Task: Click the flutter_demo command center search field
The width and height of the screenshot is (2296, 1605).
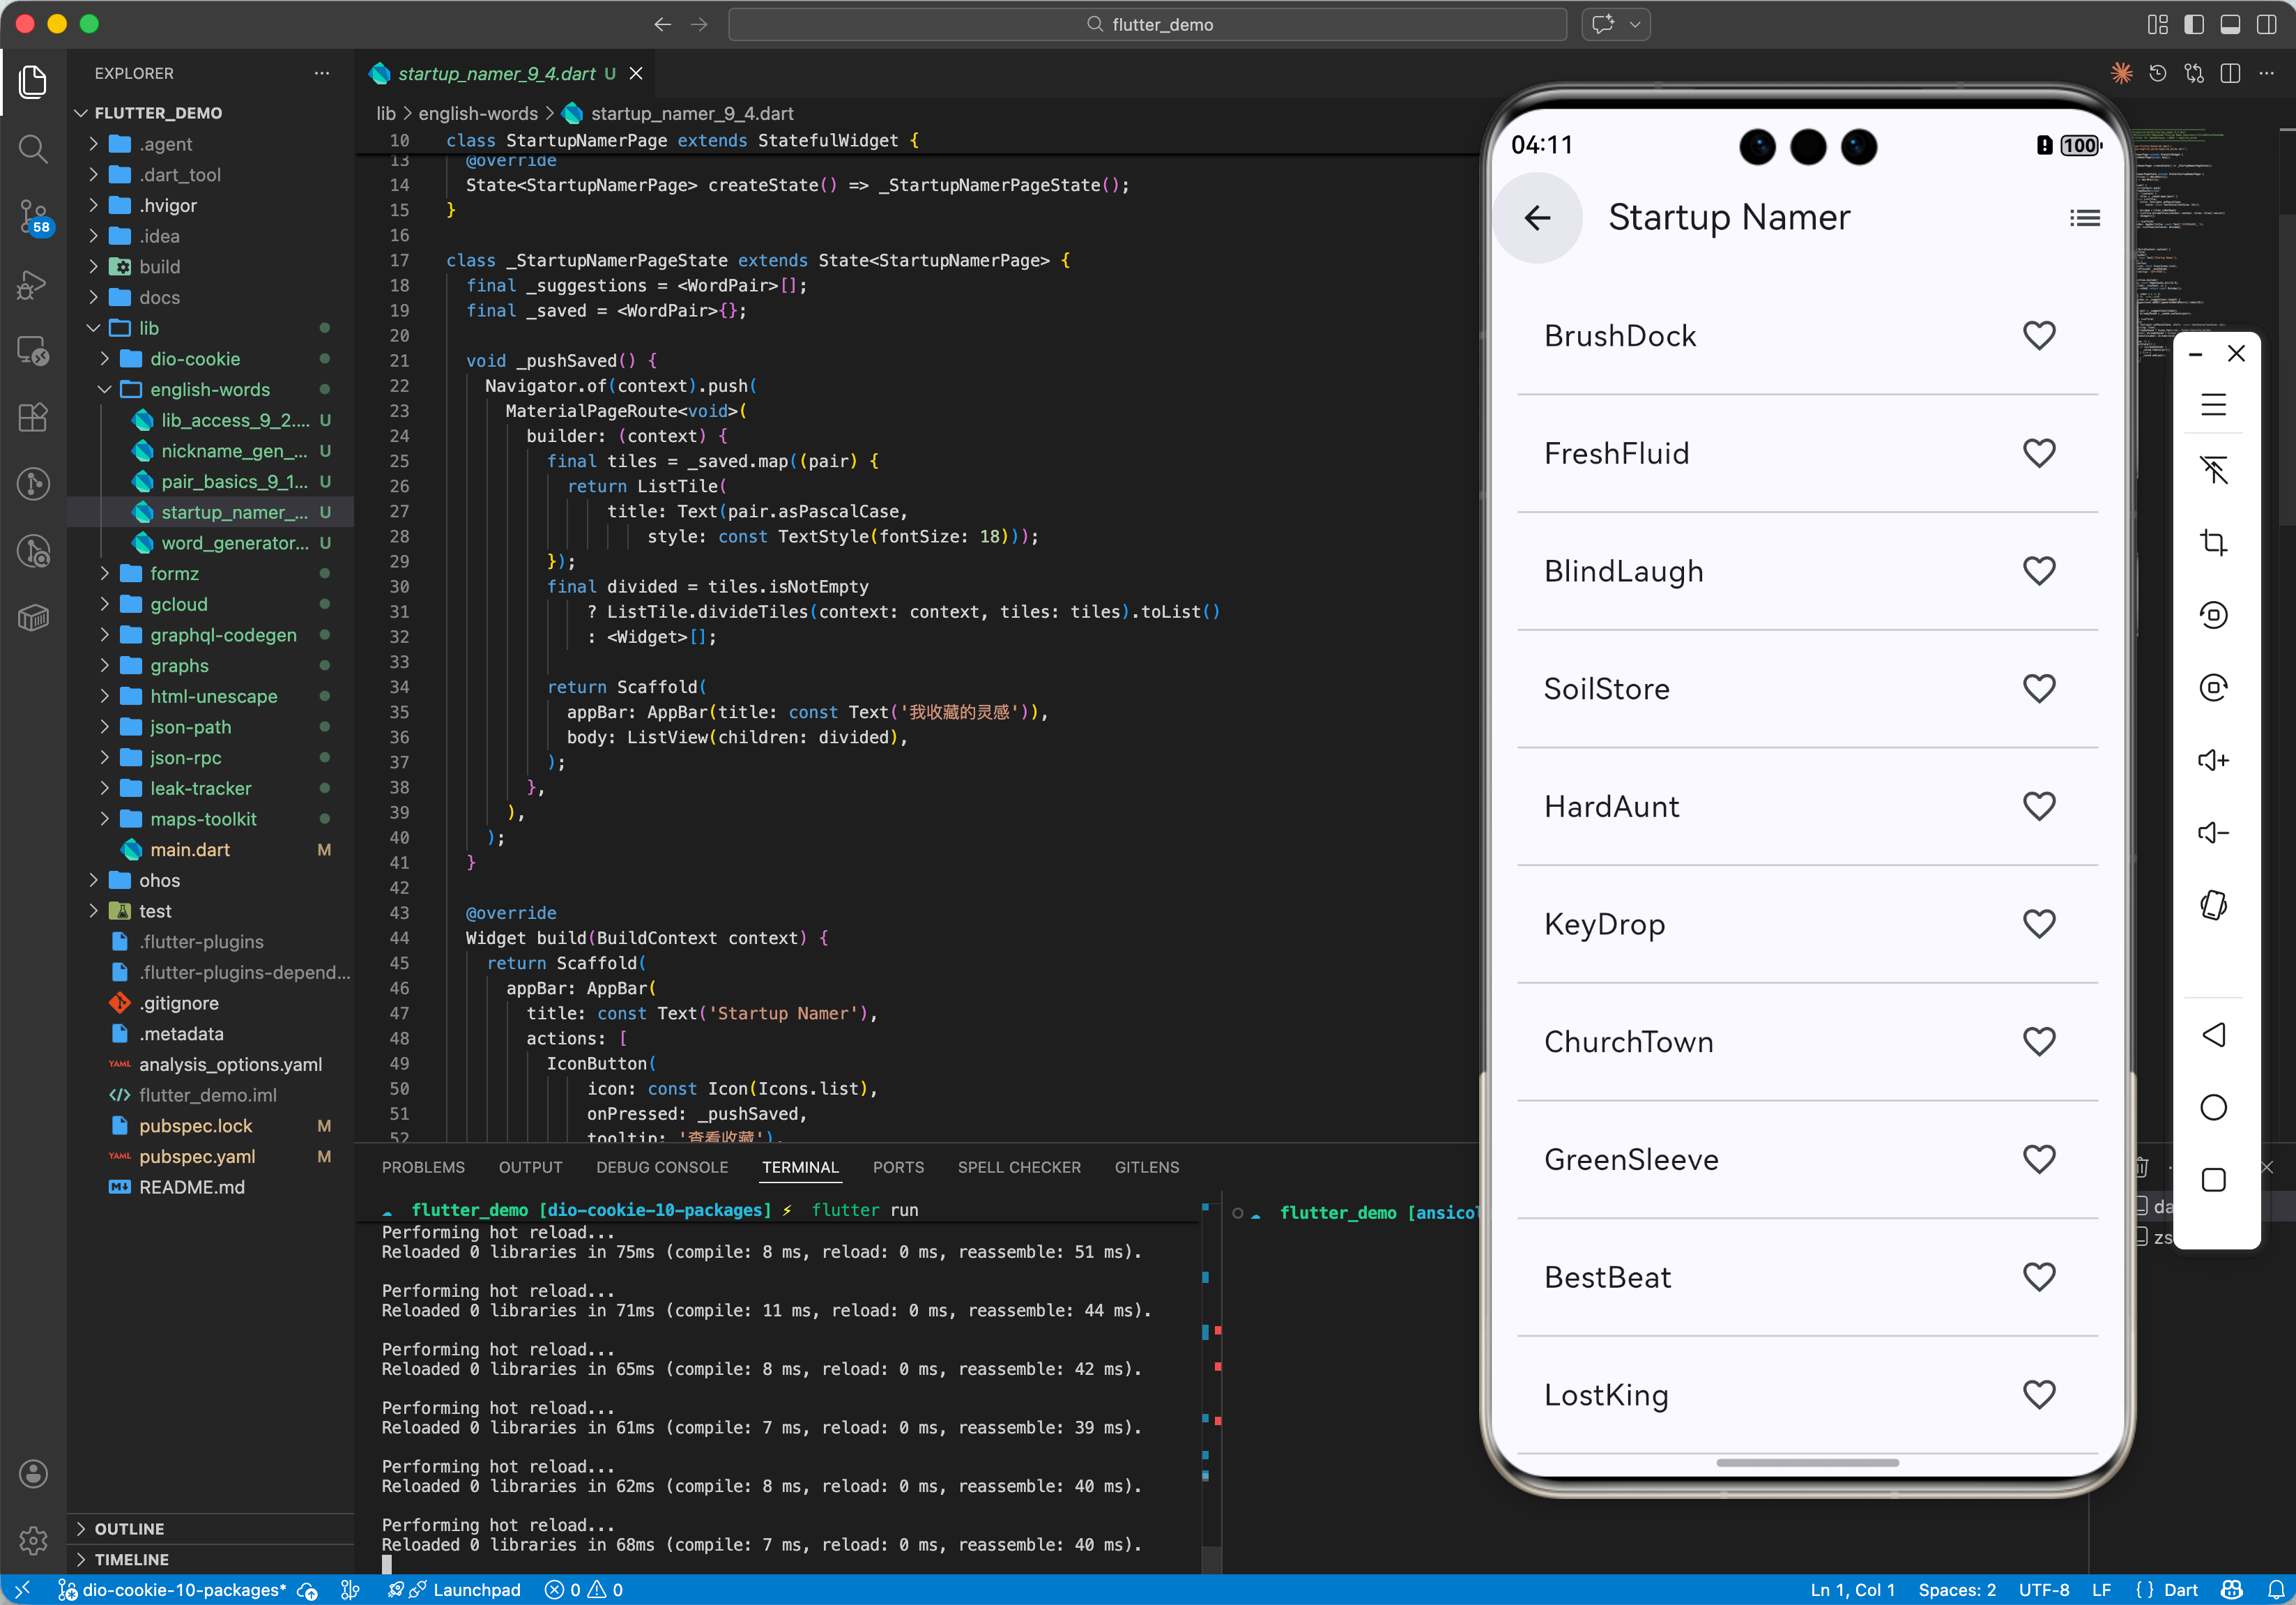Action: click(x=1147, y=24)
